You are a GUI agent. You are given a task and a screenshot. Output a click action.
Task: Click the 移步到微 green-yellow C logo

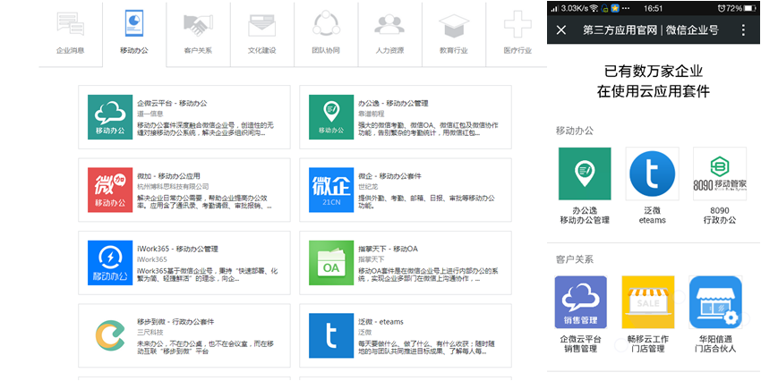tap(110, 335)
